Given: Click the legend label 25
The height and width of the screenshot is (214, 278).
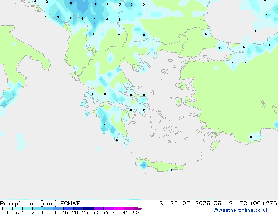Looking at the screenshot, I should click(85, 212).
